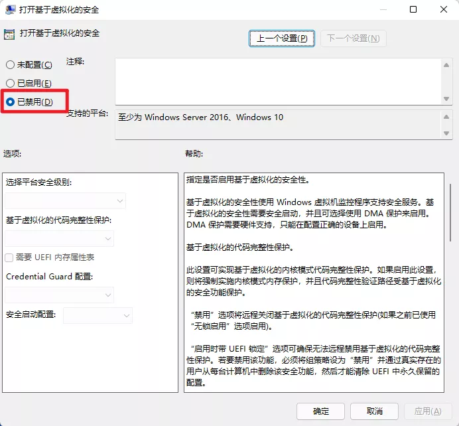Click the window title bar app icon

[x=10, y=10]
